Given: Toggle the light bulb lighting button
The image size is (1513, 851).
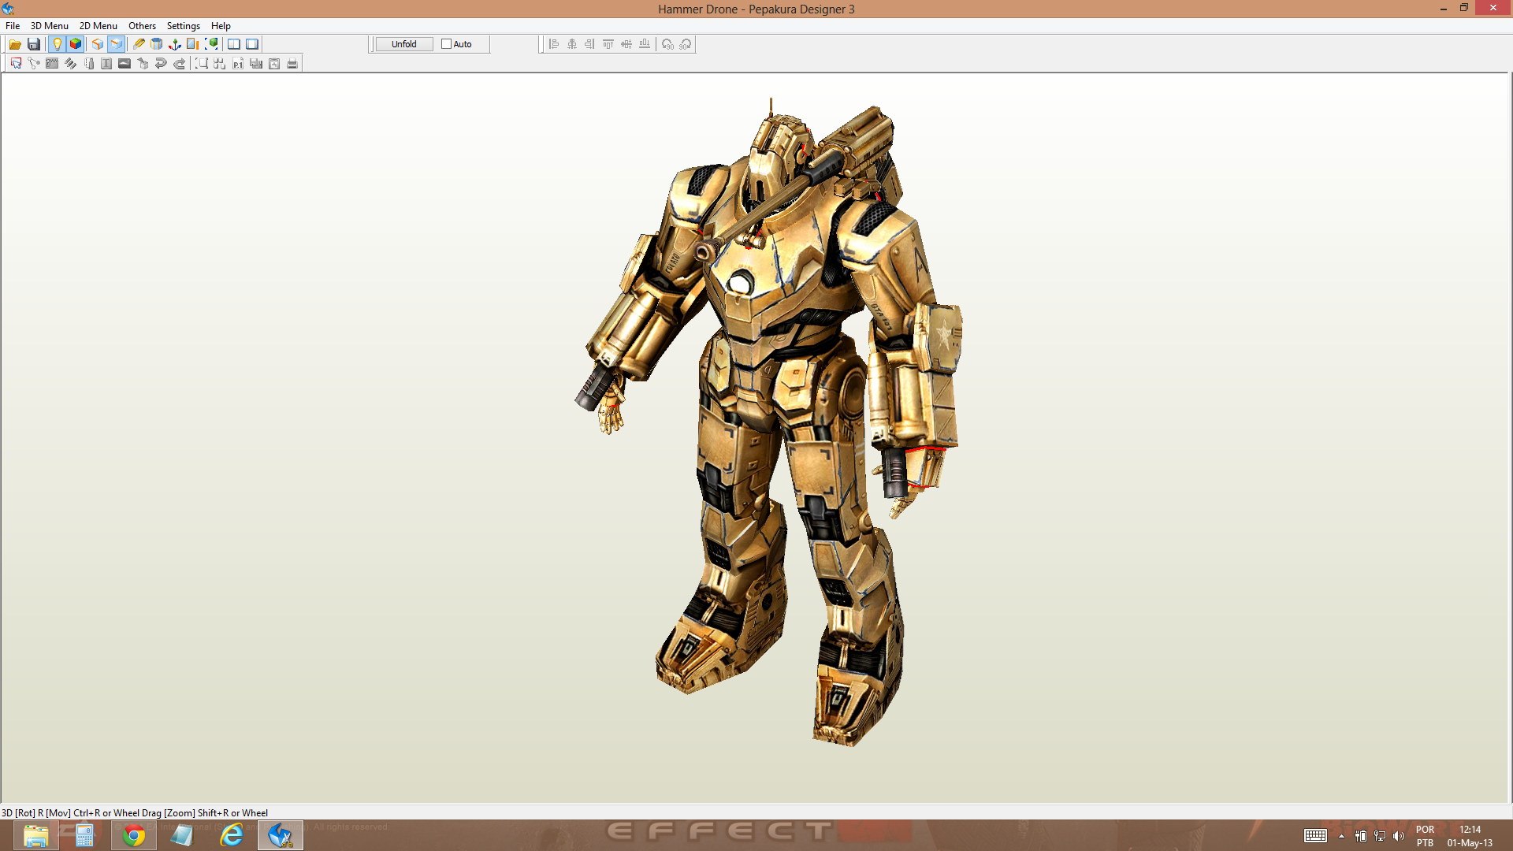Looking at the screenshot, I should (57, 44).
